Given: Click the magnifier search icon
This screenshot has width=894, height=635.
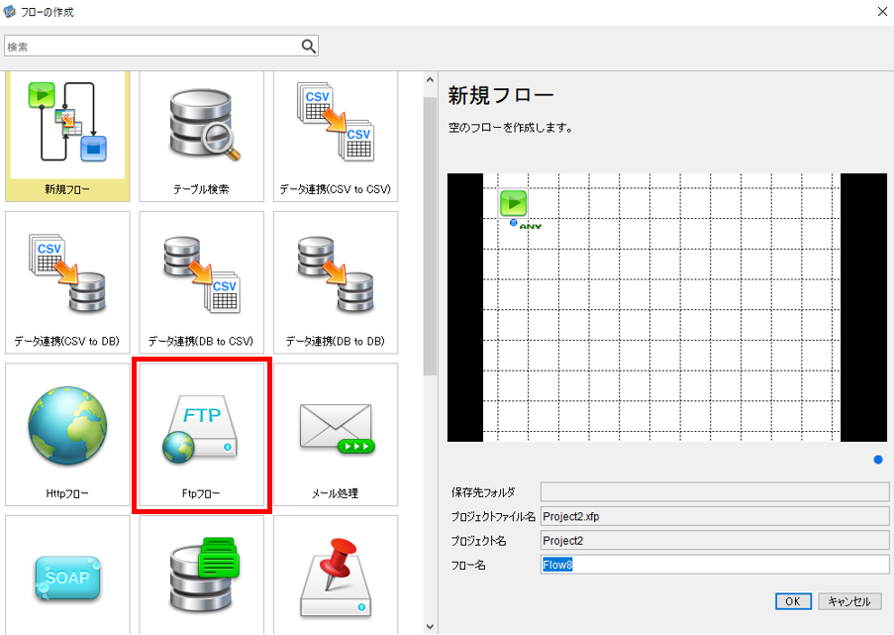Looking at the screenshot, I should (x=309, y=47).
